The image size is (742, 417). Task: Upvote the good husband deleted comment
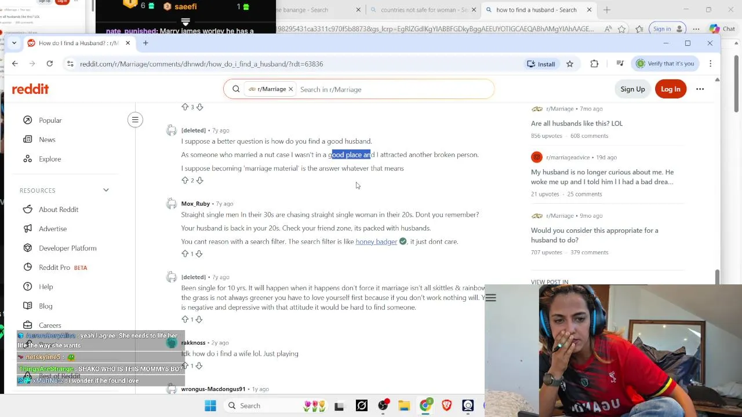185,181
